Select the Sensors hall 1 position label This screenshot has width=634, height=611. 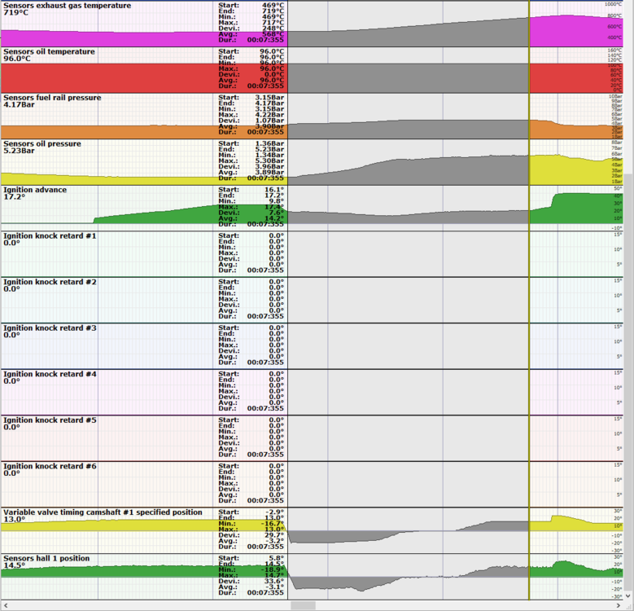(46, 559)
